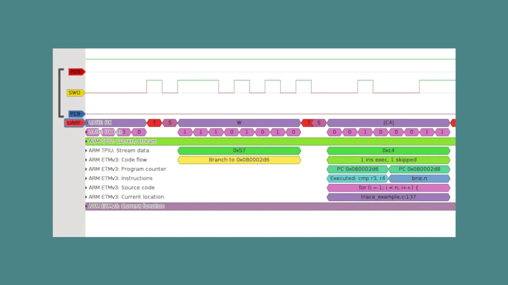The image size is (508, 285).
Task: Expand the ARM TPIU: Current stream row
Action: (x=87, y=141)
